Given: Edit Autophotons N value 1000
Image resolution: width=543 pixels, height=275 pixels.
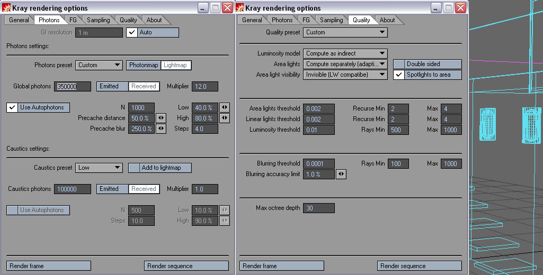Looking at the screenshot, I should [x=141, y=107].
